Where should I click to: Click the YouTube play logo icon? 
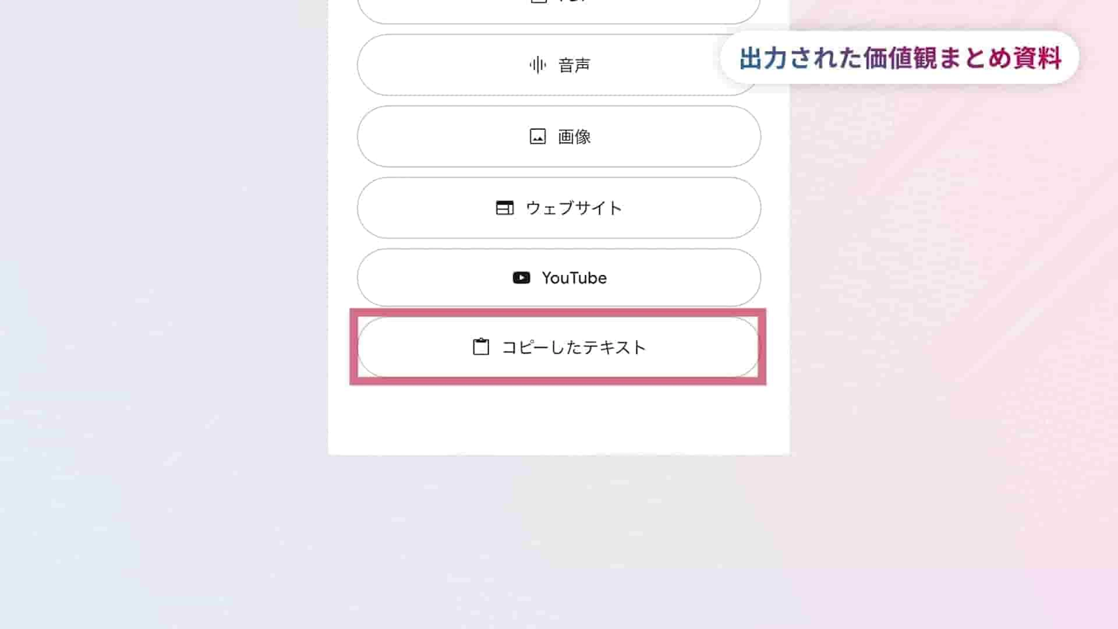521,278
